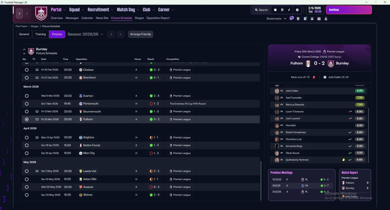Click the Wolves club badge icon
Screen dimensions: 390x210
coord(81,195)
